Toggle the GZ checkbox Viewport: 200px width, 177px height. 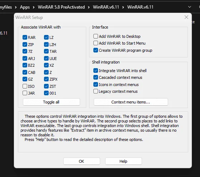click(25, 79)
